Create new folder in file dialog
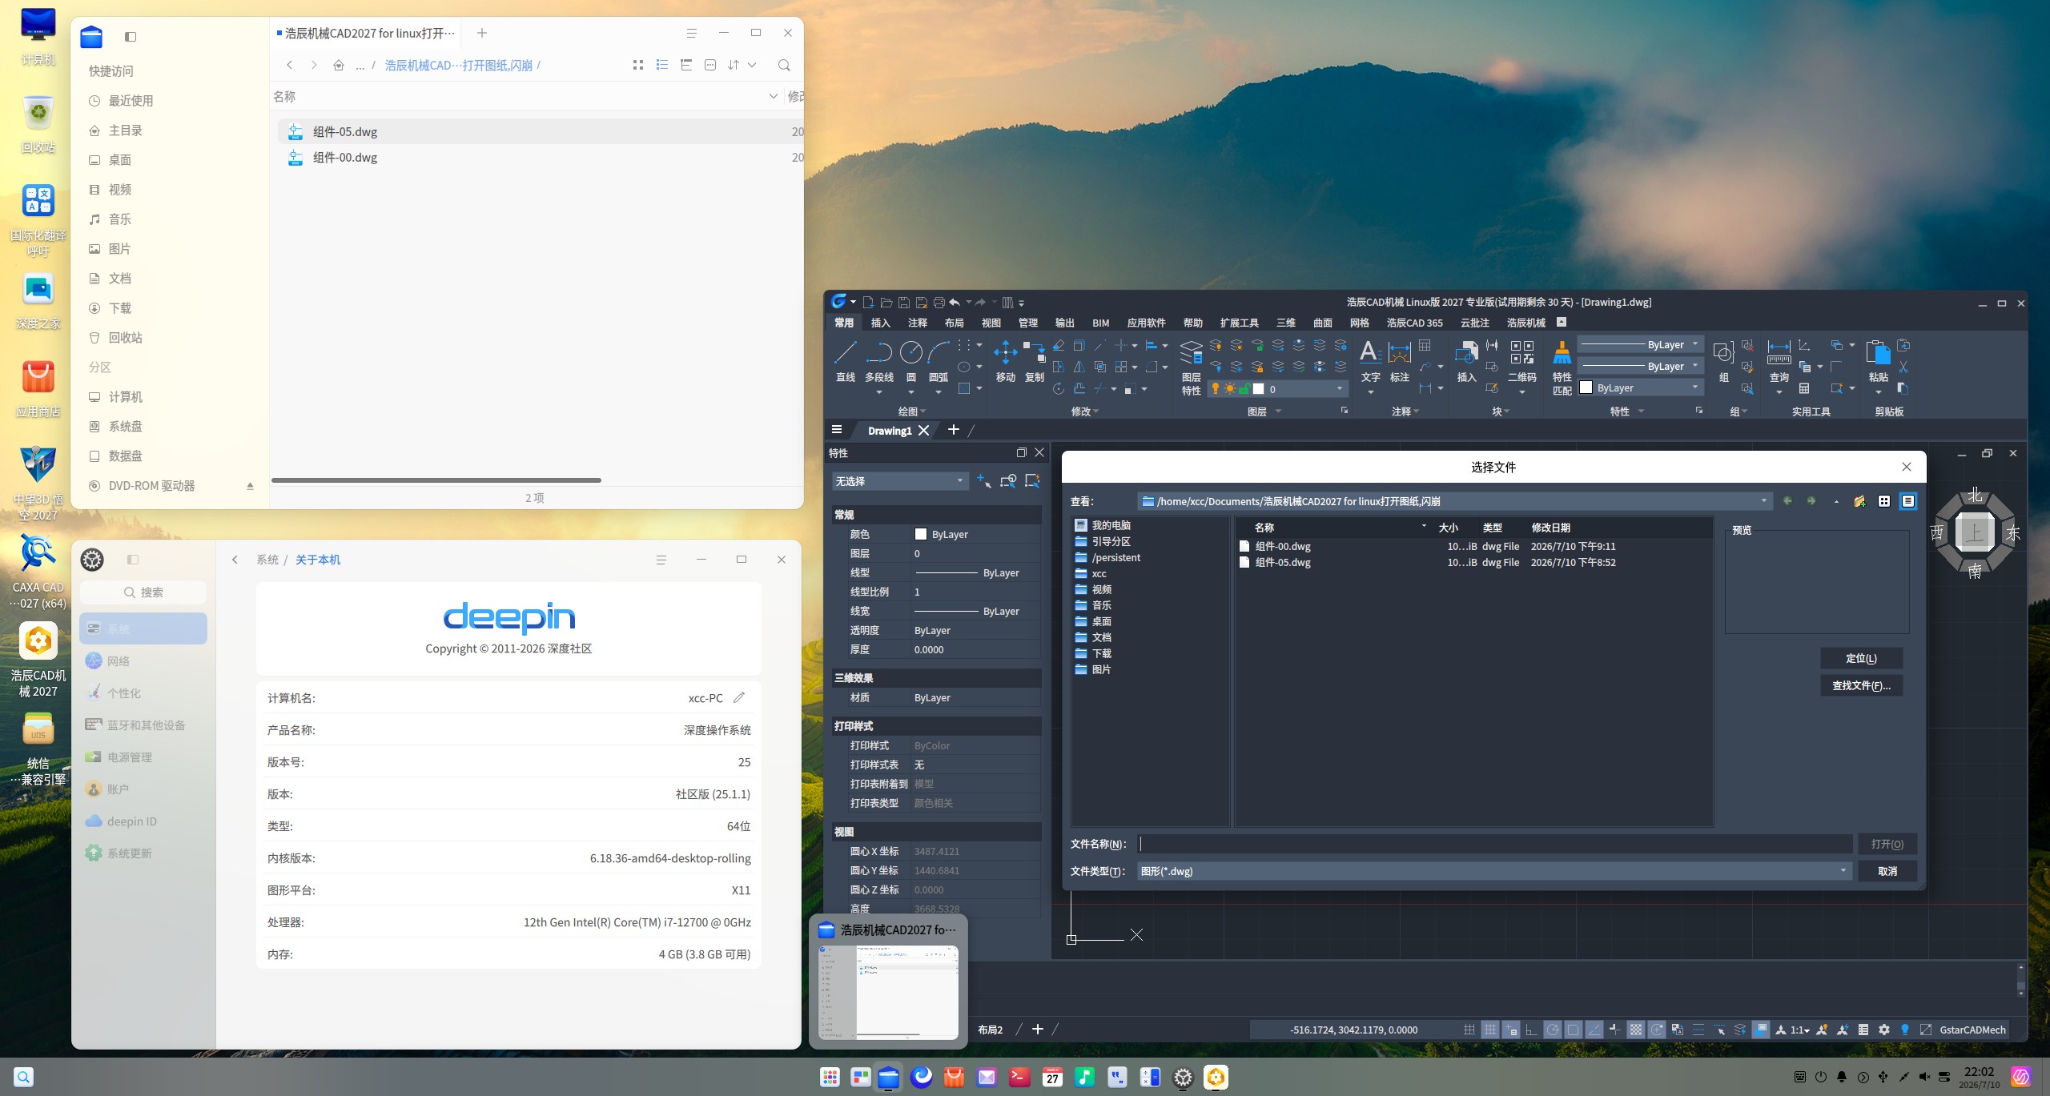 (1859, 501)
